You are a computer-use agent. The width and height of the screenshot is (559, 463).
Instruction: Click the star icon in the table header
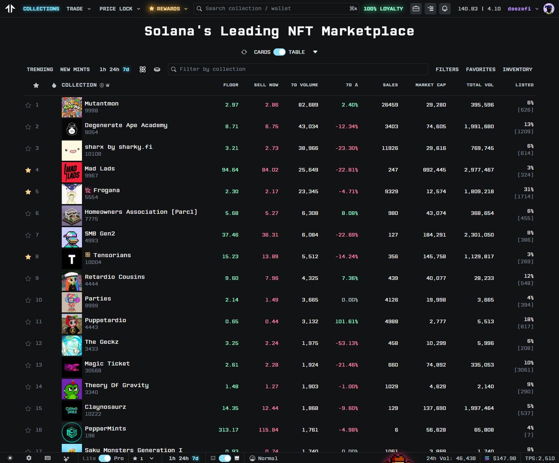[x=36, y=85]
